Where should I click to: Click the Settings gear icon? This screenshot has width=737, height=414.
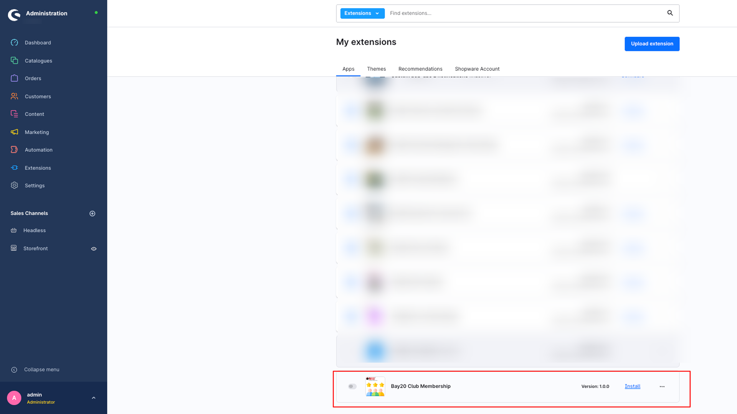[x=14, y=185]
